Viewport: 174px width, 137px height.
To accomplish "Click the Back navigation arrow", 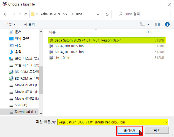I will 6,14.
